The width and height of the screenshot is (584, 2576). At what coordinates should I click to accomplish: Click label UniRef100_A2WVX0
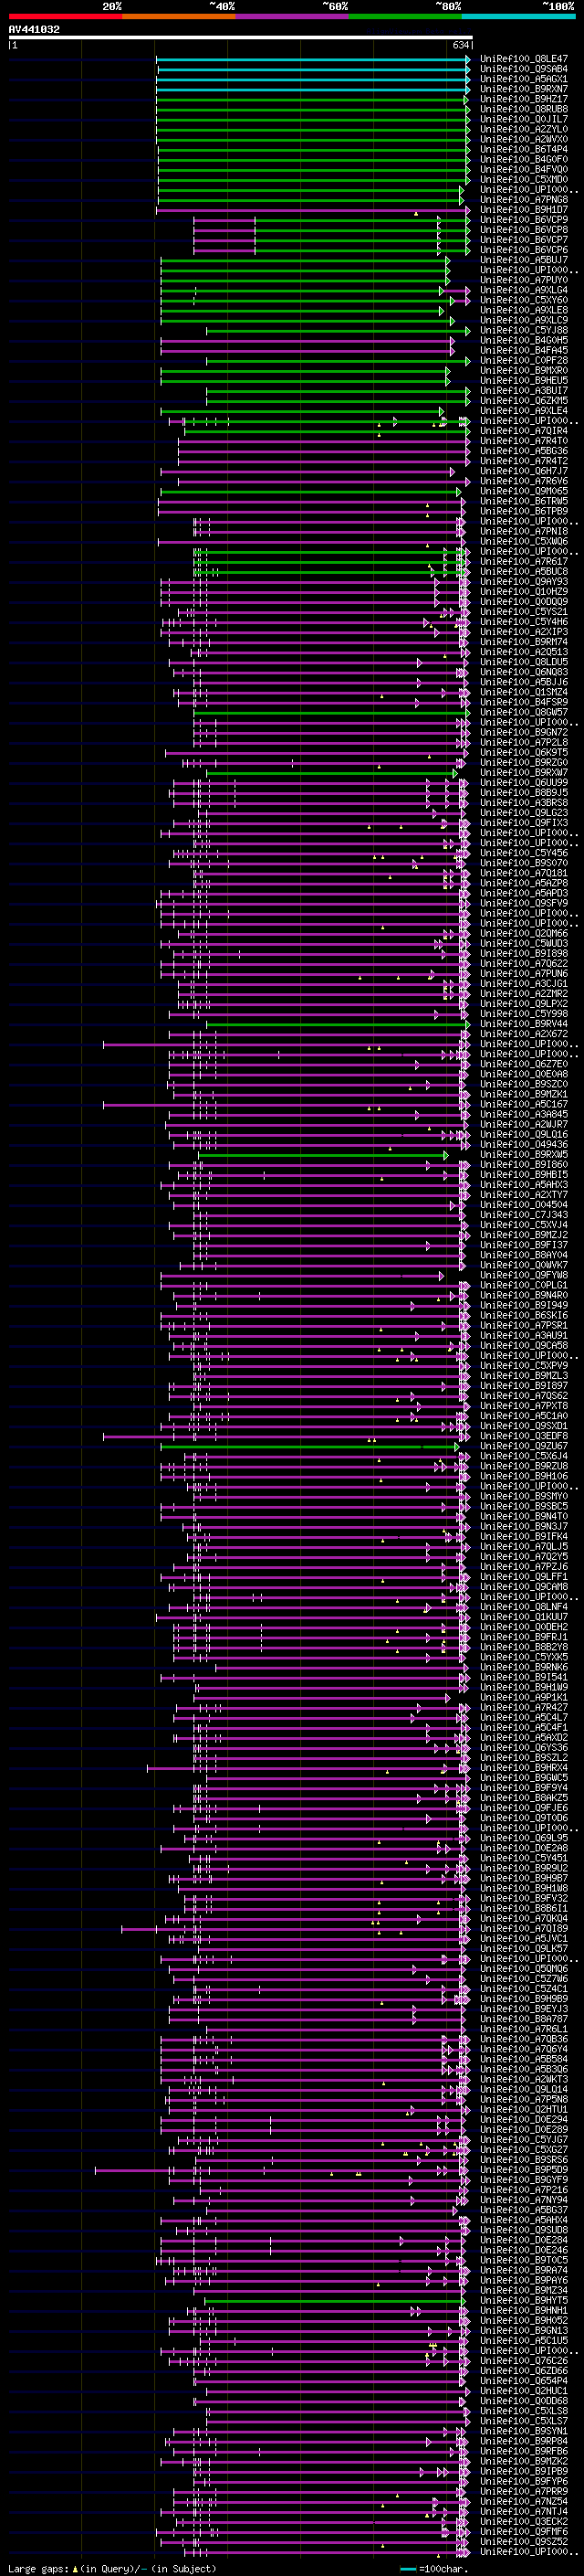point(524,139)
